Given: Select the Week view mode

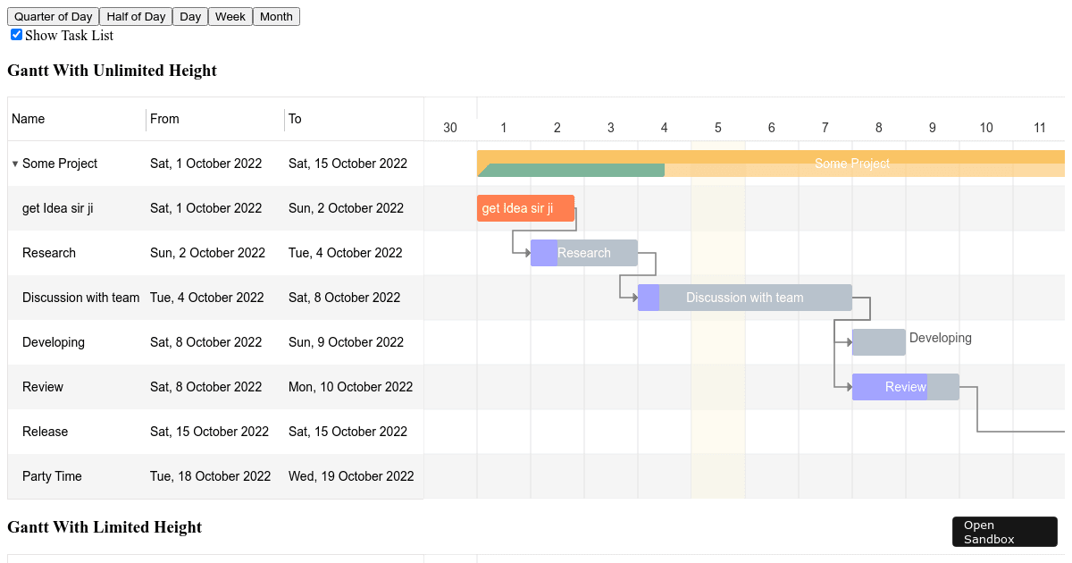Looking at the screenshot, I should point(230,16).
